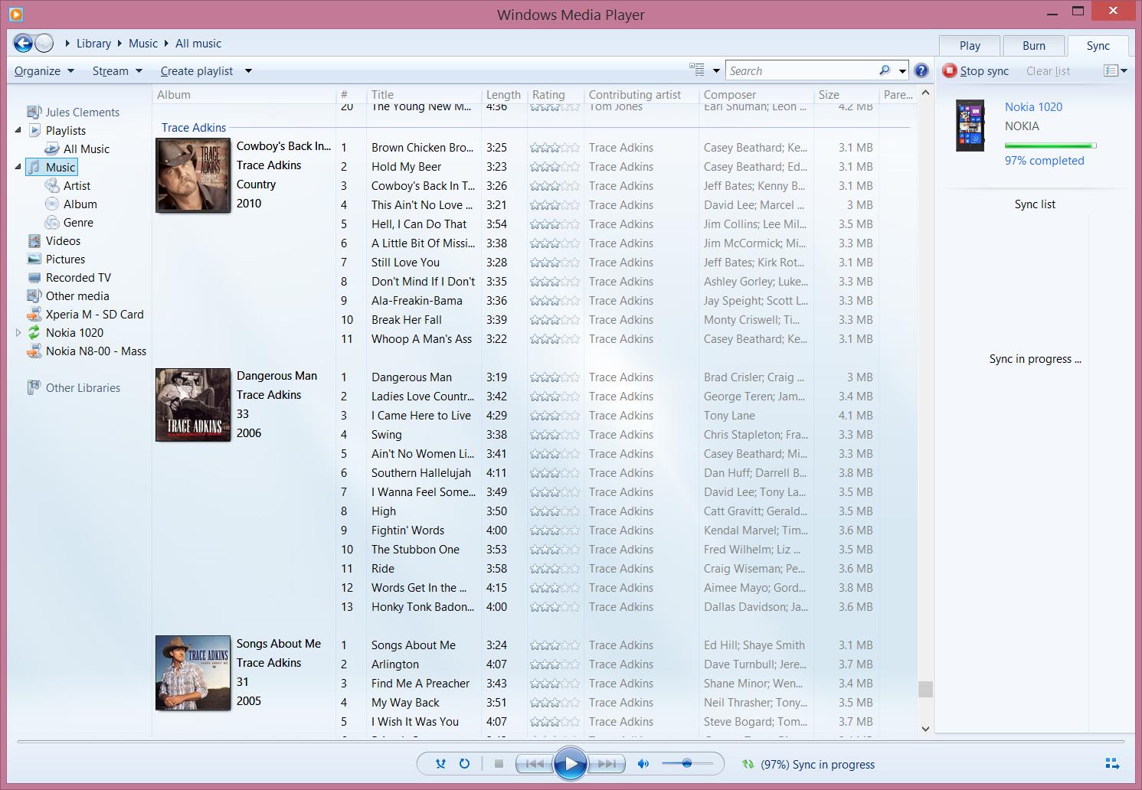The height and width of the screenshot is (790, 1142).
Task: Expand the Nokia 1020 tree node
Action: pyautogui.click(x=18, y=333)
